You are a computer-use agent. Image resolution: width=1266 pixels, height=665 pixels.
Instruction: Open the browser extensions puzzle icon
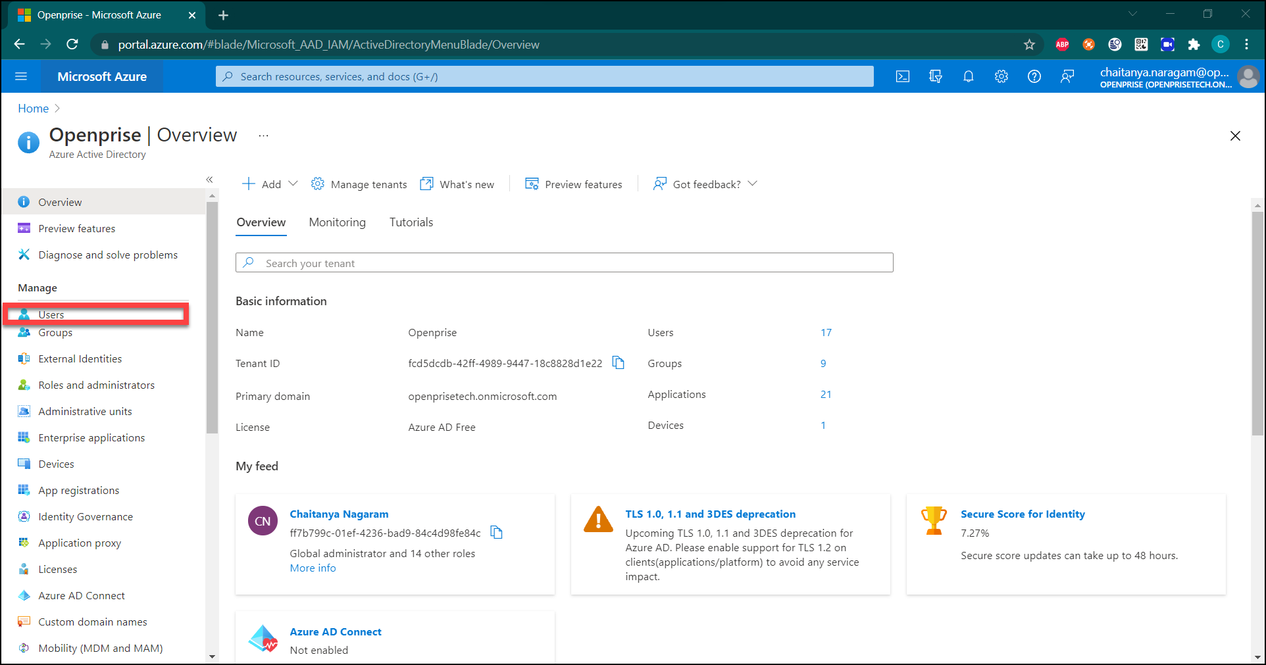click(x=1194, y=45)
